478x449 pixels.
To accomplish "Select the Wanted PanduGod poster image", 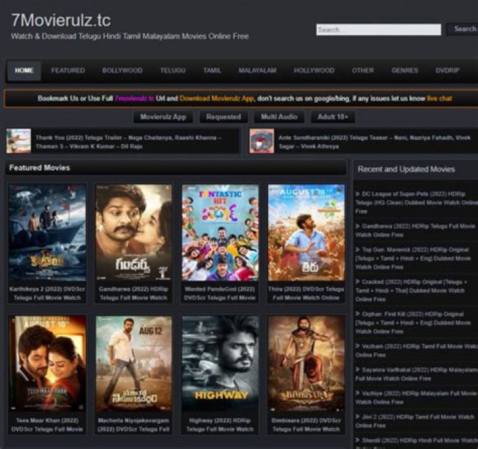I will pyautogui.click(x=220, y=233).
